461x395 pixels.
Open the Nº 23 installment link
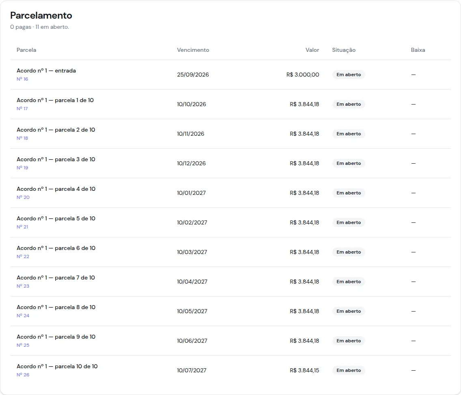tap(23, 286)
